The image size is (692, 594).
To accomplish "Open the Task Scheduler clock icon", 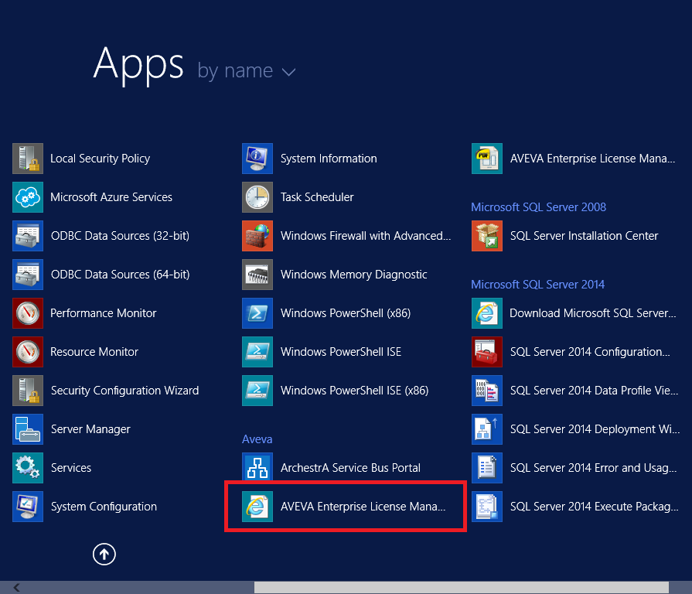I will pos(257,197).
